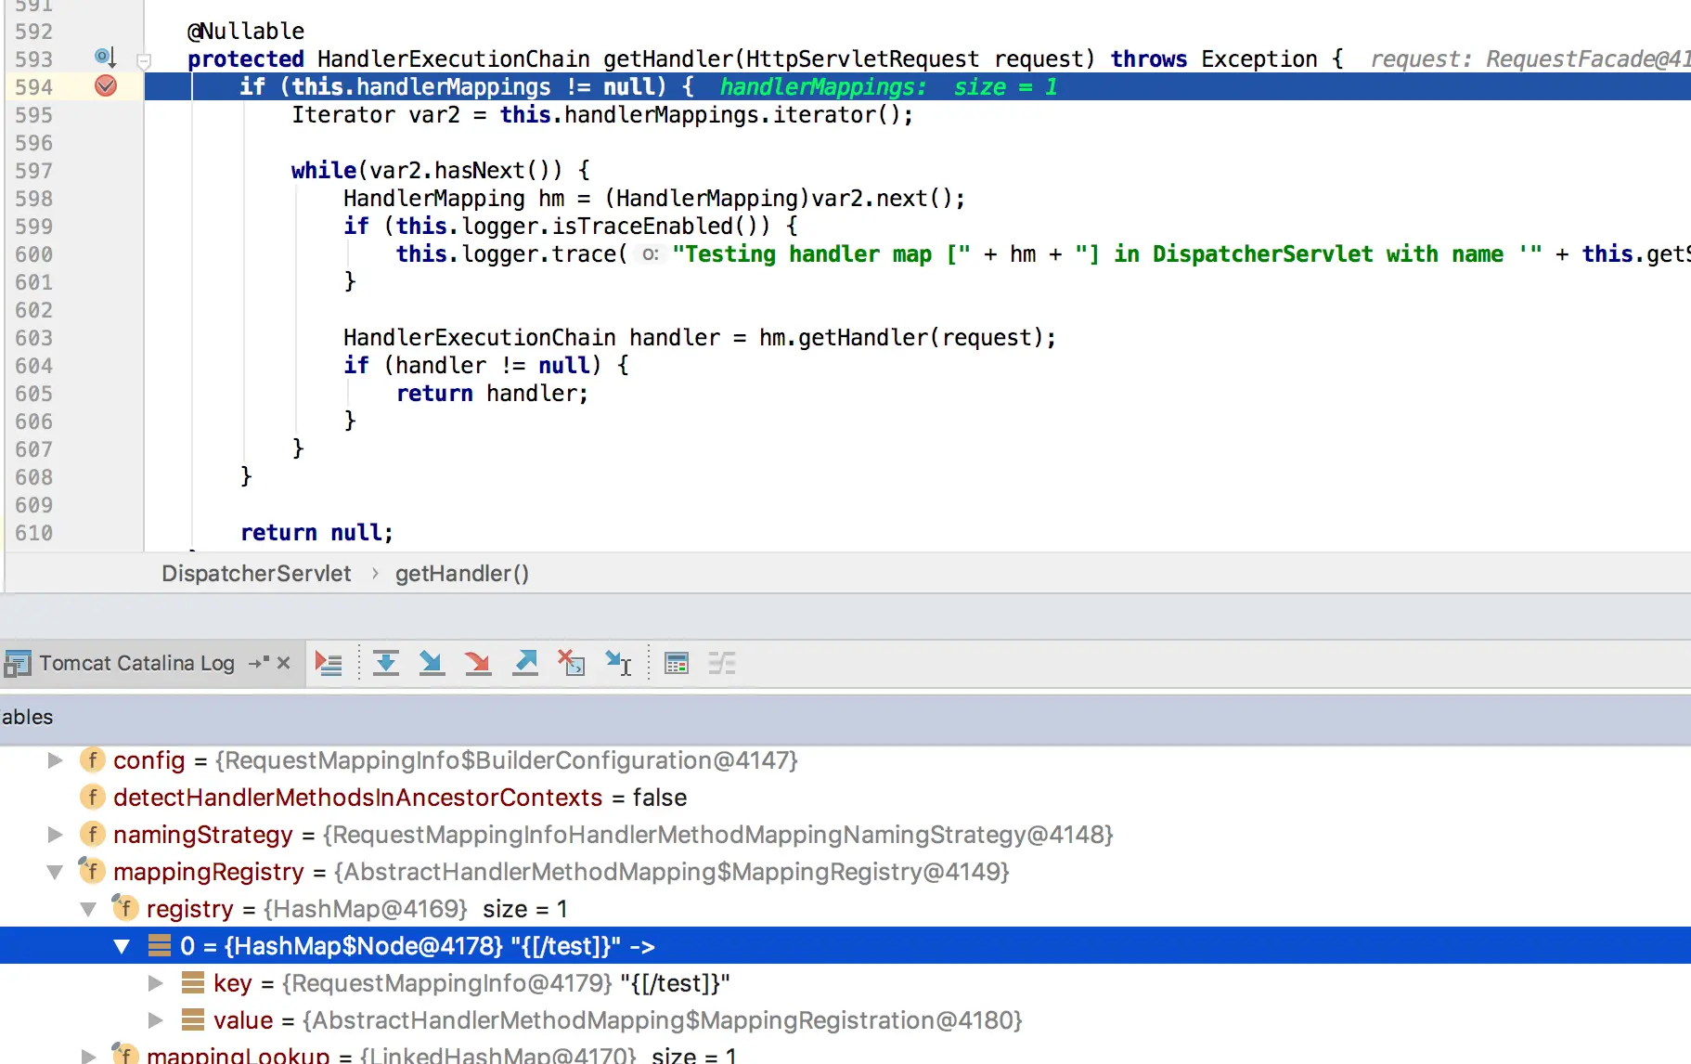This screenshot has height=1064, width=1691.
Task: Open the Evaluate Expression calculator icon
Action: [x=677, y=664]
